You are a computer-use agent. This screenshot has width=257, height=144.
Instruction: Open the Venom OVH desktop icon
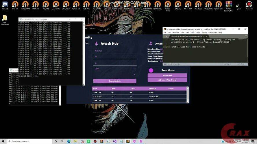(x=219, y=5)
